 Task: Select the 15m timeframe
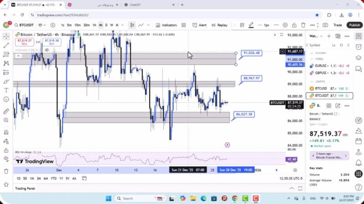point(77,25)
